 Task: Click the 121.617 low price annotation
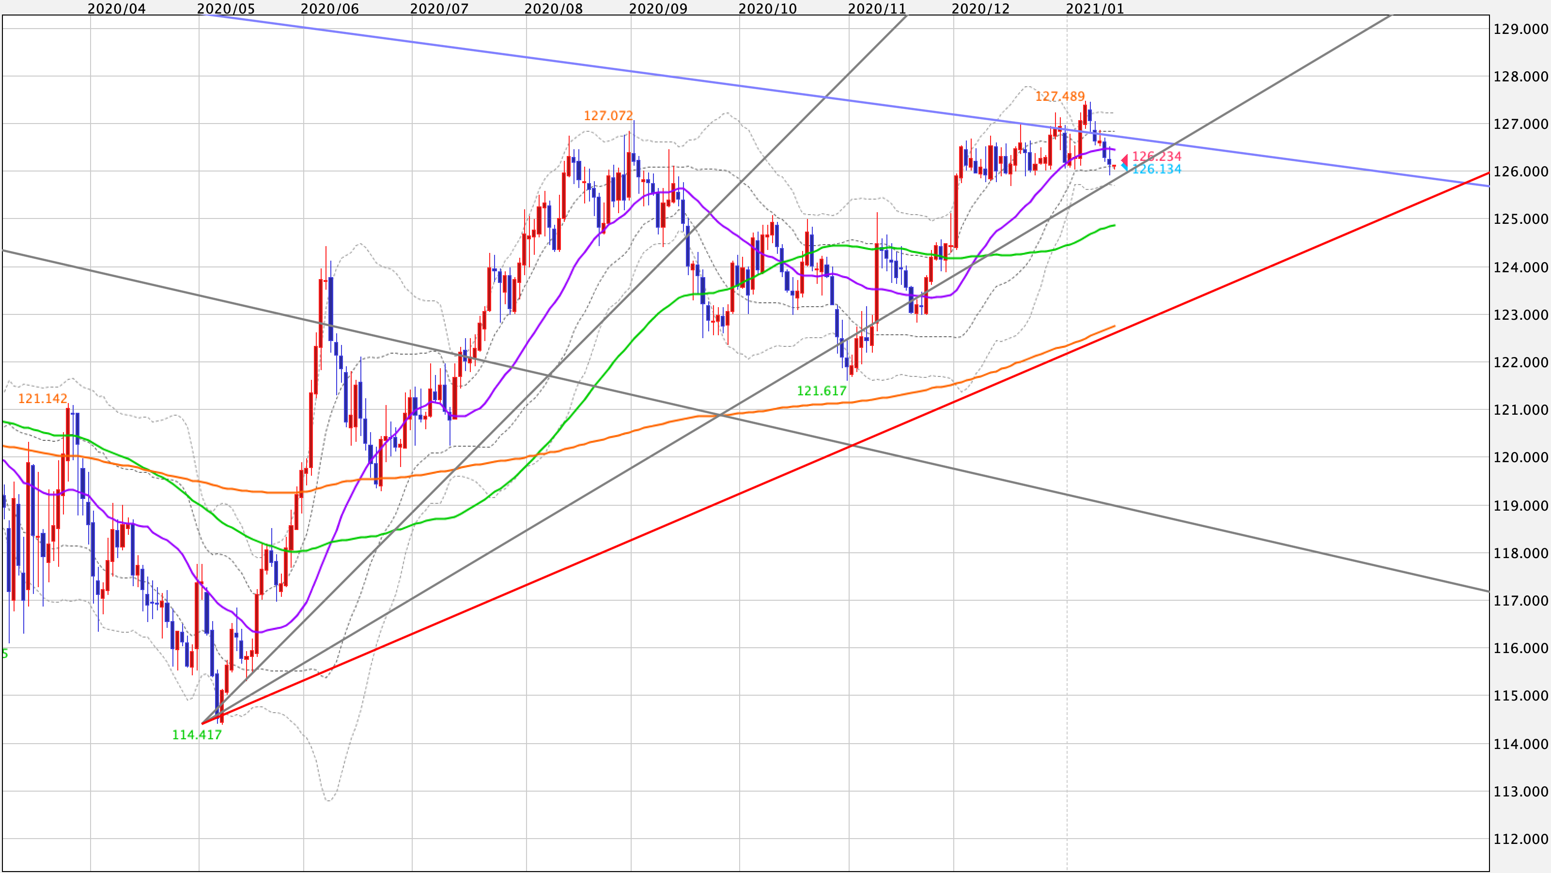tap(822, 391)
